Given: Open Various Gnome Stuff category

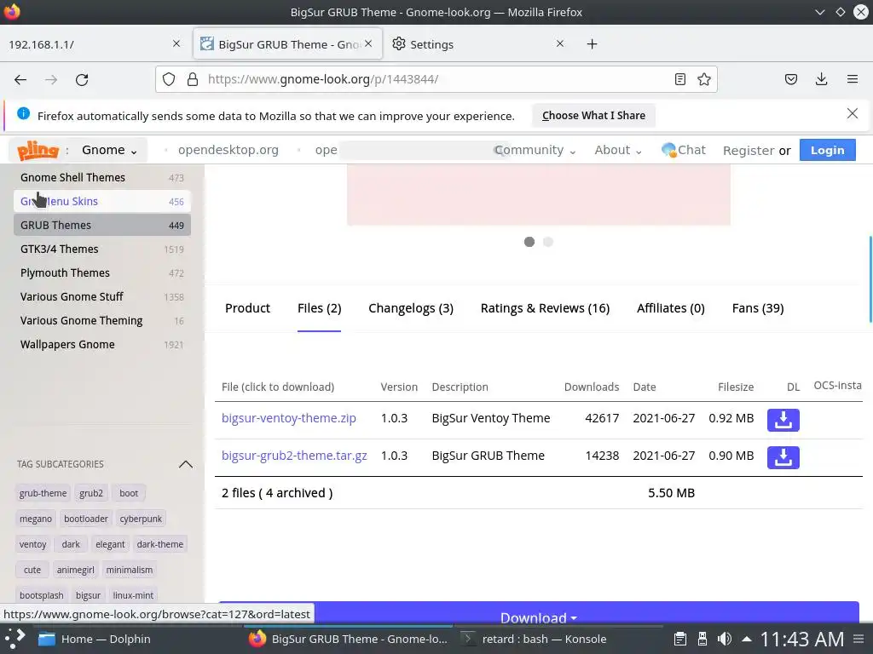Looking at the screenshot, I should (x=102, y=297).
